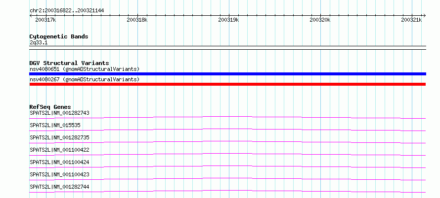
Task: Open transcript SPATS2L|NM_001282735
Action: 59,137
